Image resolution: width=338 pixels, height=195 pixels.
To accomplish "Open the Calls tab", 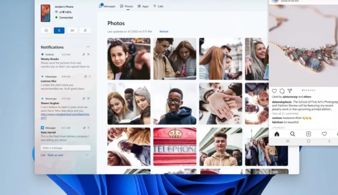I will point(158,6).
